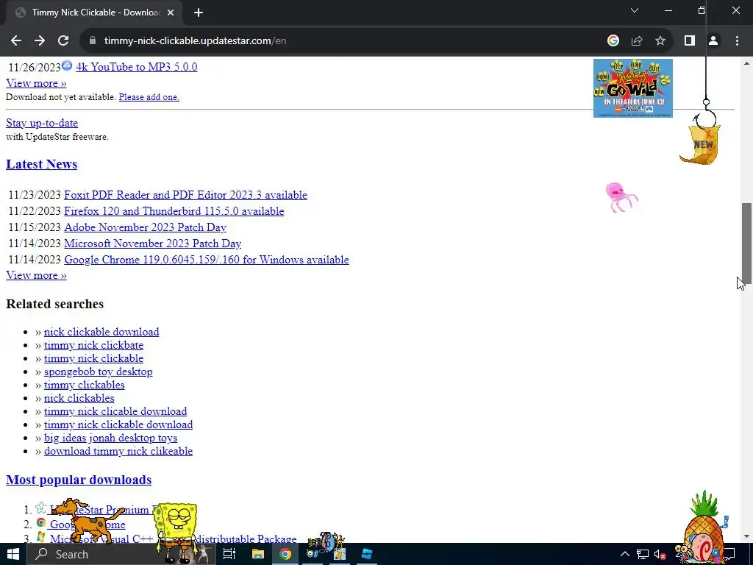Click the muted volume tray icon
The width and height of the screenshot is (753, 565).
[660, 554]
